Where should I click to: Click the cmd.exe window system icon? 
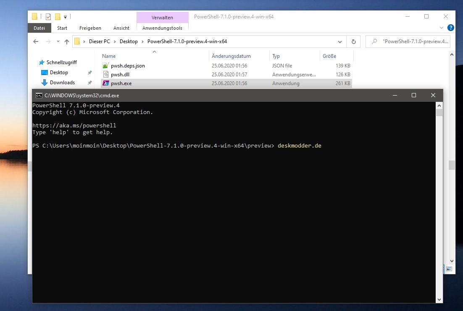tap(39, 96)
